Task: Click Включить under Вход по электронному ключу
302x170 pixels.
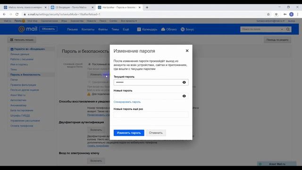Action: [96, 161]
